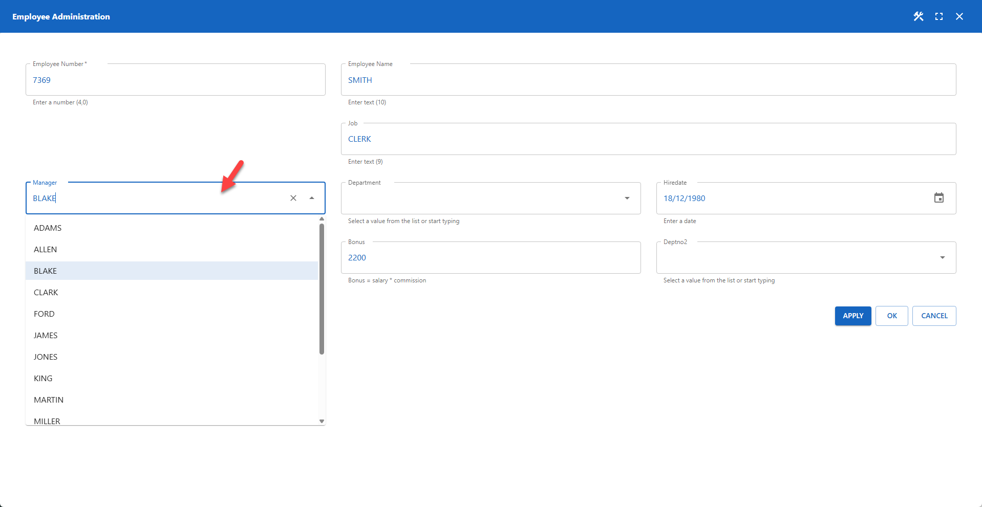The height and width of the screenshot is (507, 982).
Task: Open the tools icon in the title bar
Action: [918, 16]
